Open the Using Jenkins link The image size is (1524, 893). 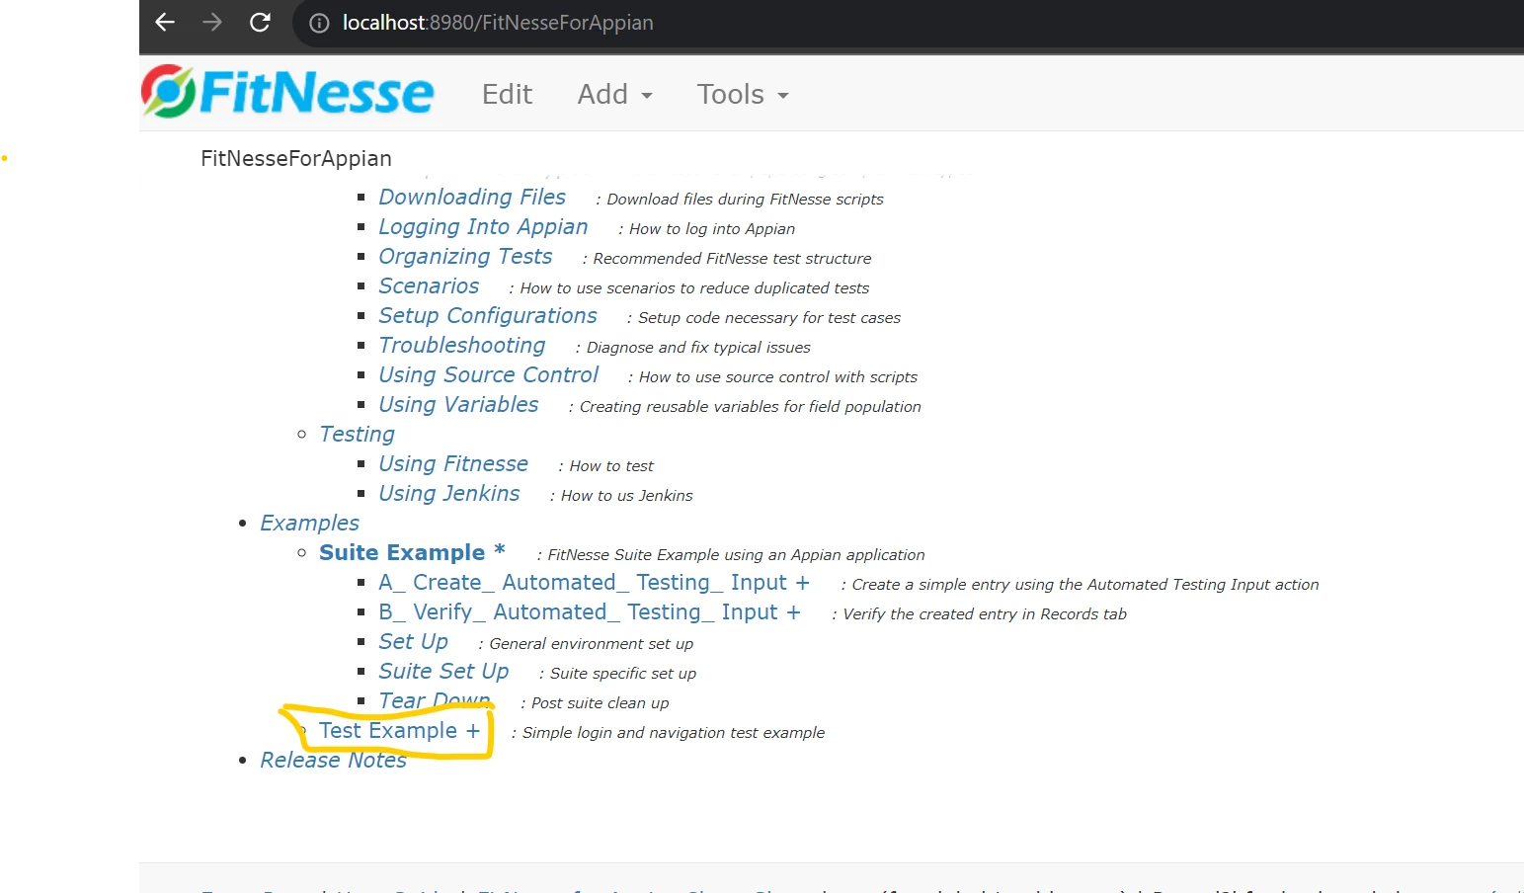(x=449, y=494)
